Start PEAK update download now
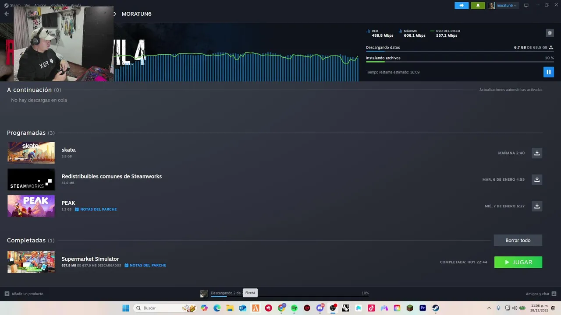Image resolution: width=561 pixels, height=315 pixels. pos(537,206)
